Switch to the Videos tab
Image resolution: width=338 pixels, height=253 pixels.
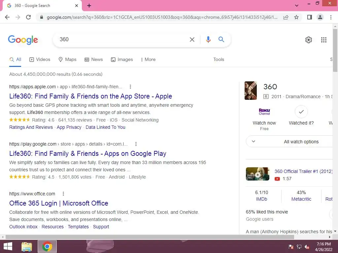[40, 60]
